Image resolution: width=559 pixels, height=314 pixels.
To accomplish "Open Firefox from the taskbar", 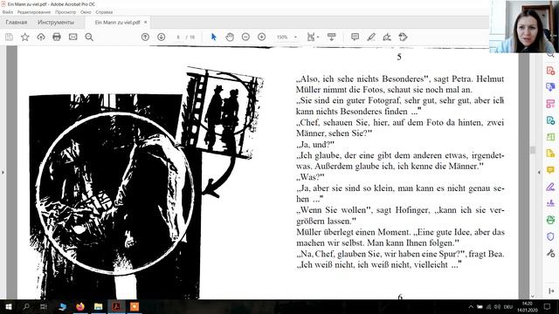I will (x=80, y=306).
